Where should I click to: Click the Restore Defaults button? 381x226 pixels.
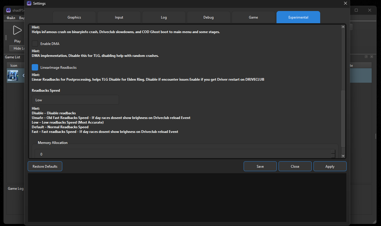(45, 166)
